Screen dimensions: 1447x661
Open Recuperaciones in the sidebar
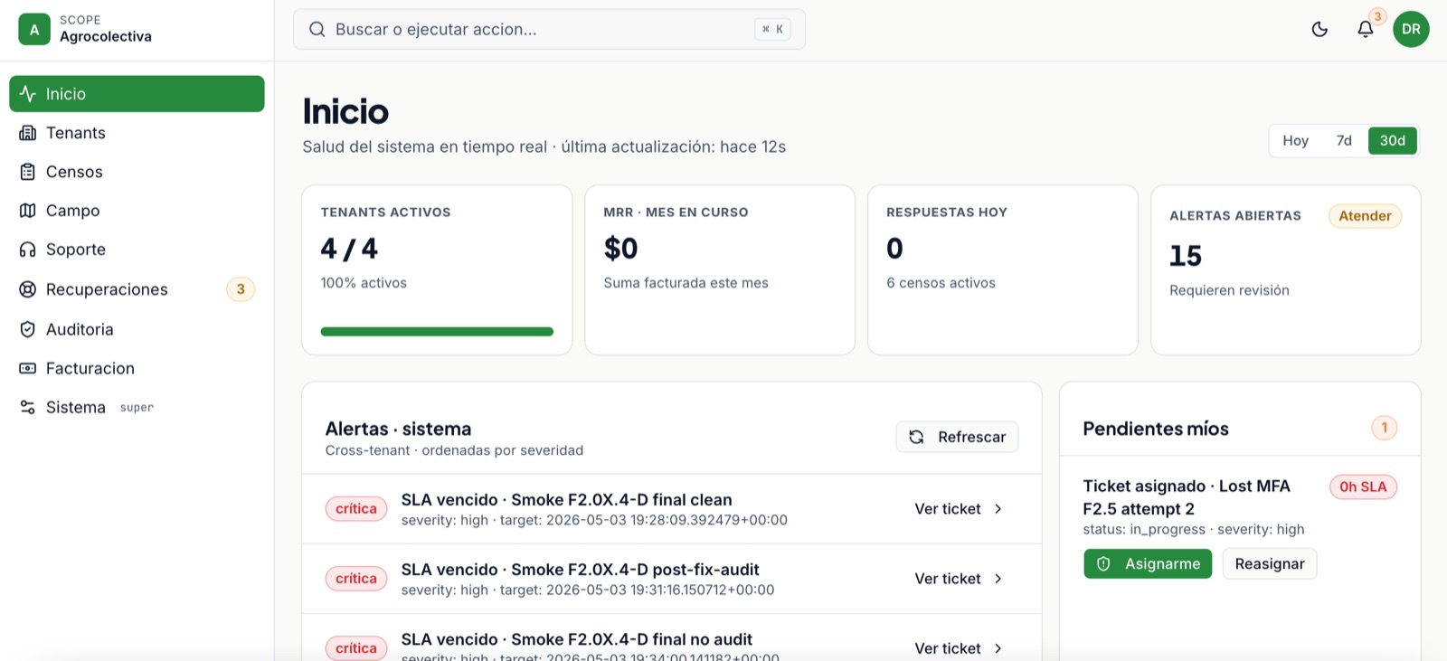(x=137, y=289)
